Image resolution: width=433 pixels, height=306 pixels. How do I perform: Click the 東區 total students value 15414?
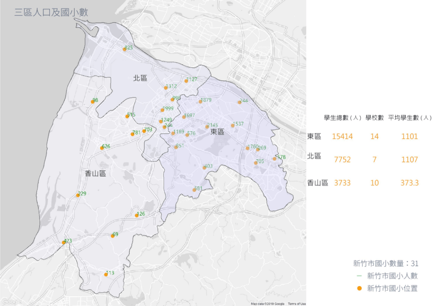(341, 136)
